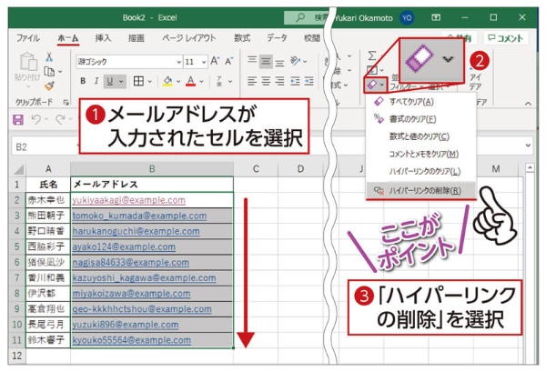The height and width of the screenshot is (372, 546).
Task: Align text left
Action: pos(252,81)
